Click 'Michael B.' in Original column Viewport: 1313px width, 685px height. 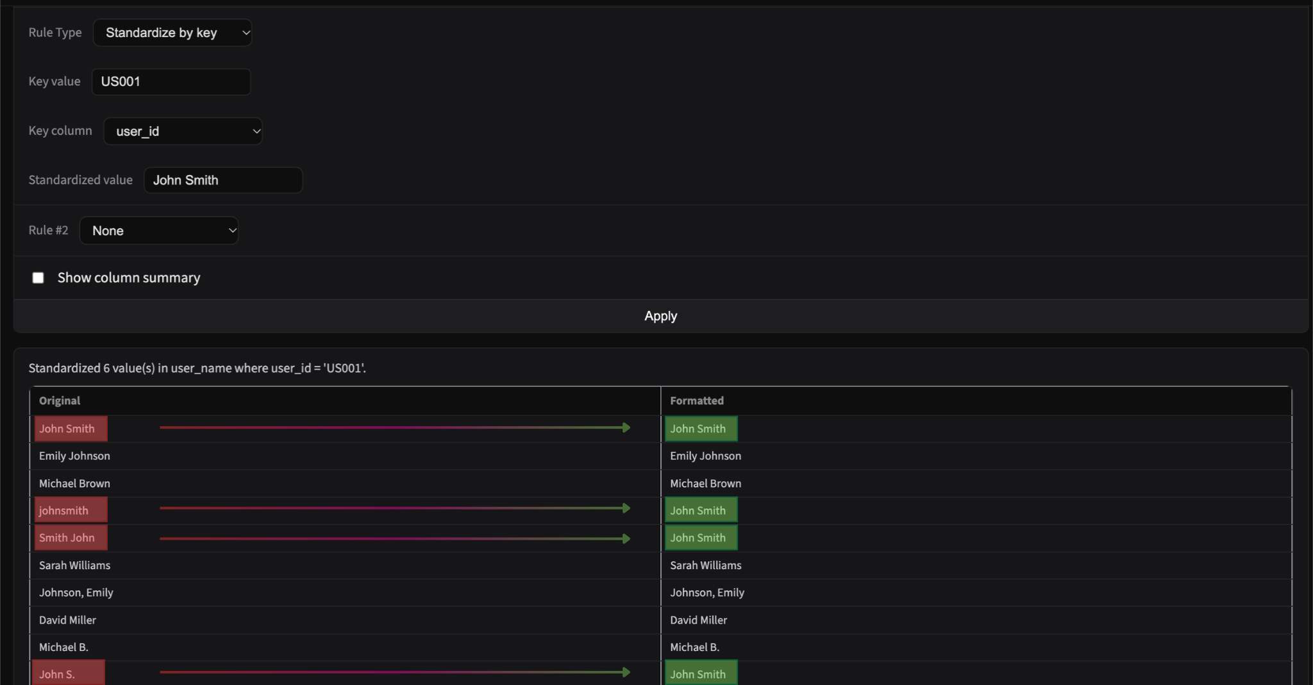click(x=63, y=647)
